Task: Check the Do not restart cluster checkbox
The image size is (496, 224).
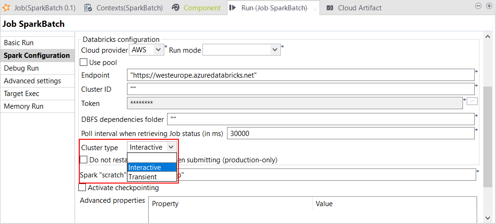Action: 84,160
